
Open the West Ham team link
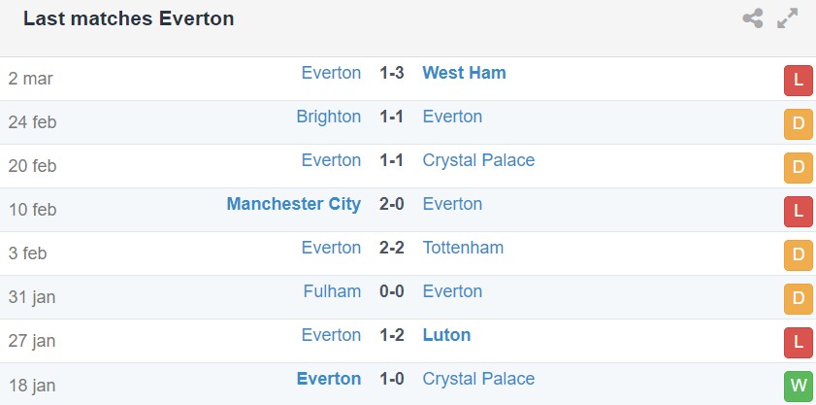click(464, 73)
